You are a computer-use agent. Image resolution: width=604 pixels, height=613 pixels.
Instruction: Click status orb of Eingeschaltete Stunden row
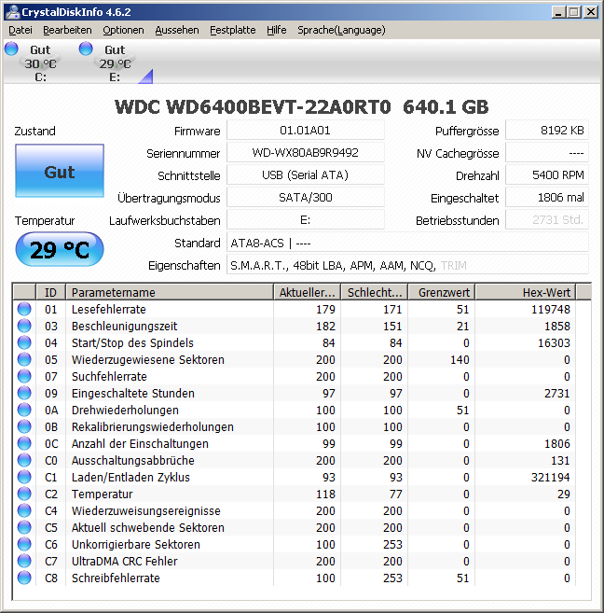(x=24, y=393)
